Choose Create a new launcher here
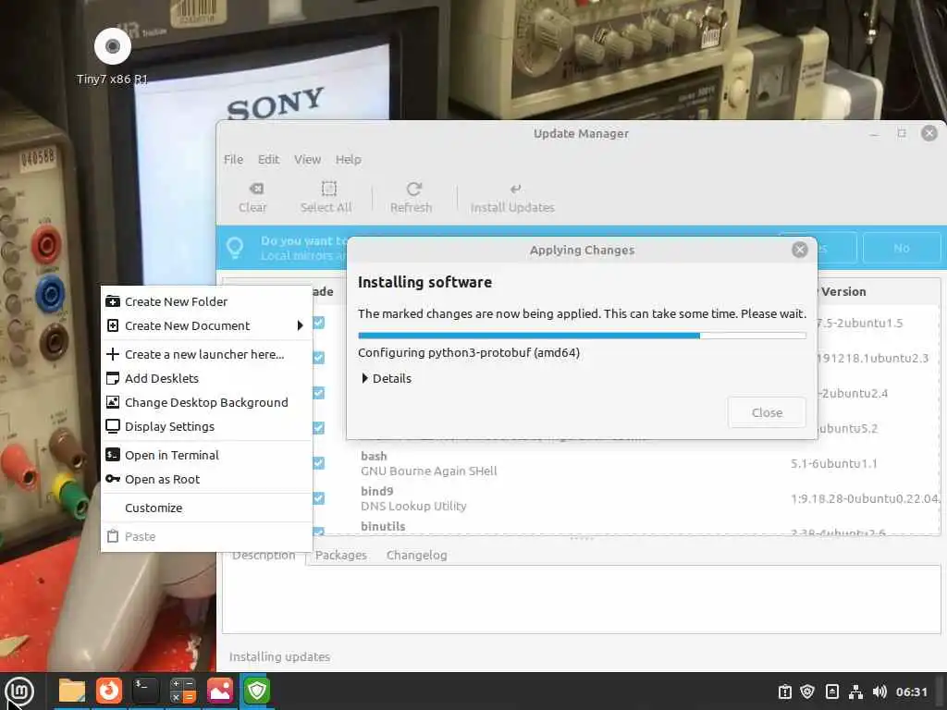 click(206, 354)
